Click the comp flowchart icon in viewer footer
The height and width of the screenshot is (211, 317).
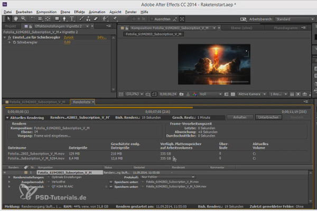(x=310, y=94)
